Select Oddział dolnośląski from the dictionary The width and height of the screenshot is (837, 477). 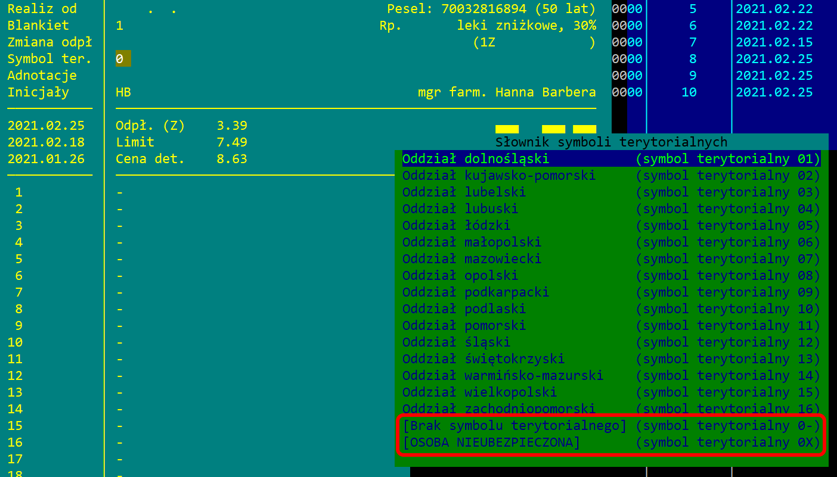coord(611,159)
